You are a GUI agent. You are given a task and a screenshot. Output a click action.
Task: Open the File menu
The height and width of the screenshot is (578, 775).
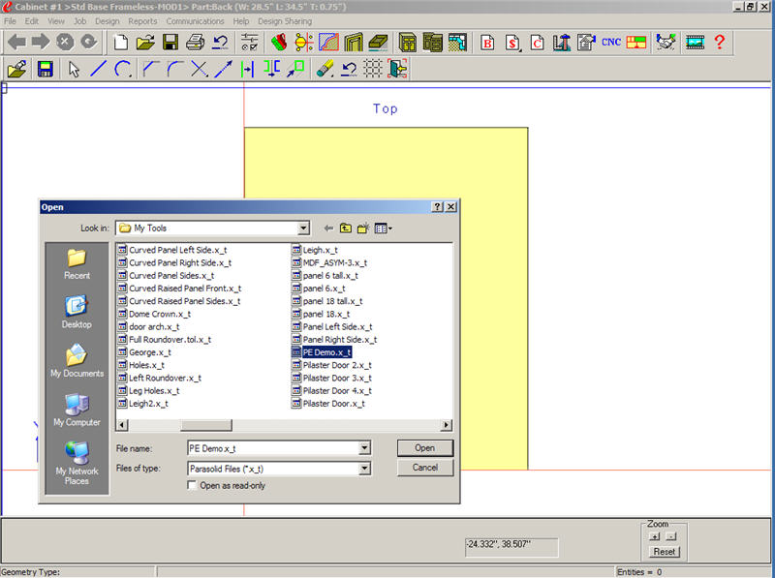click(10, 21)
